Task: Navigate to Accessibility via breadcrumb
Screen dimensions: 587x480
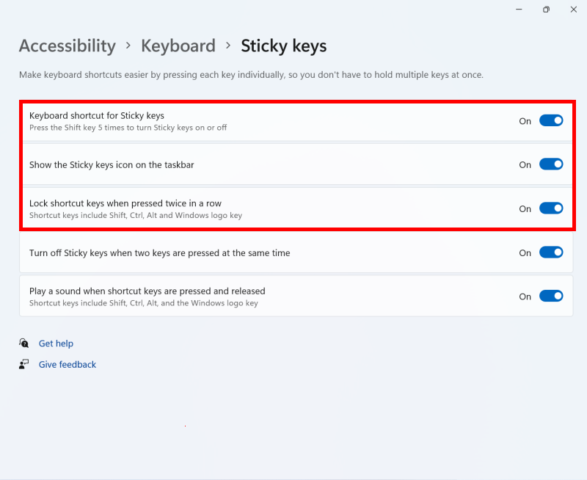Action: pyautogui.click(x=67, y=46)
